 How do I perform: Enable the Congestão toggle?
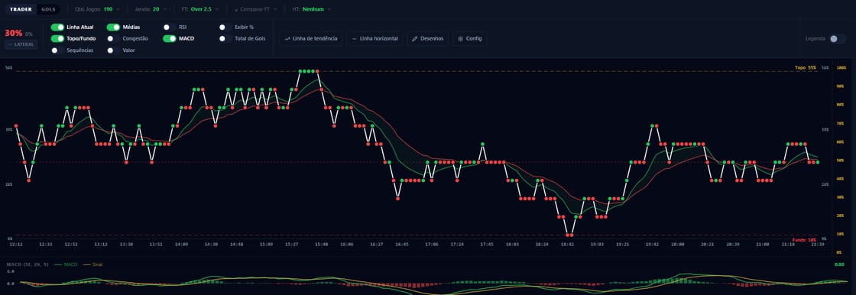coord(114,39)
